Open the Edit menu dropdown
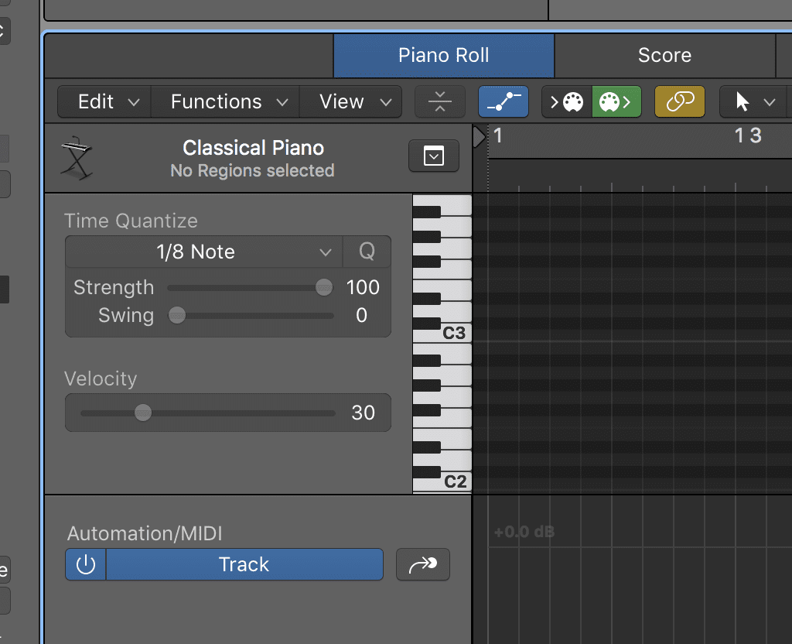This screenshot has width=792, height=644. pos(108,101)
